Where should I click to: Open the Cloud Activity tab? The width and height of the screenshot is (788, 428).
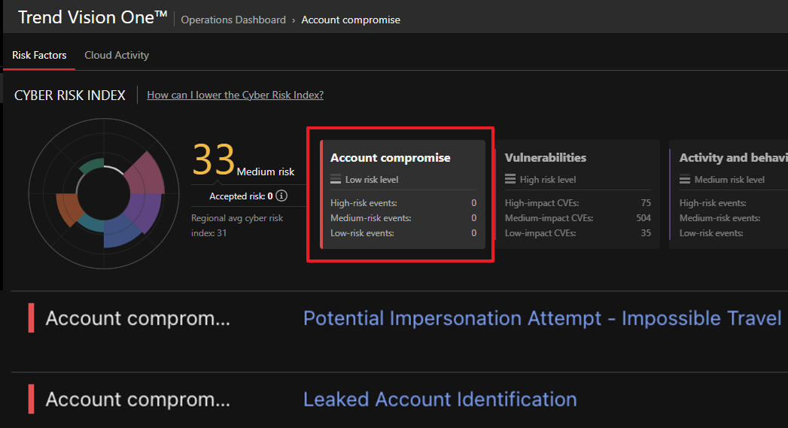(117, 55)
